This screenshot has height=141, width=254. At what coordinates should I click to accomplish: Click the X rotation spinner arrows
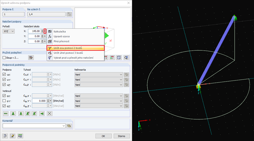[42, 31]
